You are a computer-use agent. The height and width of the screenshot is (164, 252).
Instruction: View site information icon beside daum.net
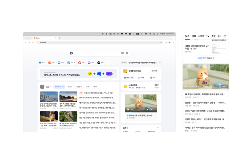[38, 43]
